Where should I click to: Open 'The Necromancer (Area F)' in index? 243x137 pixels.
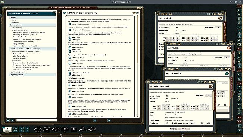[23, 42]
